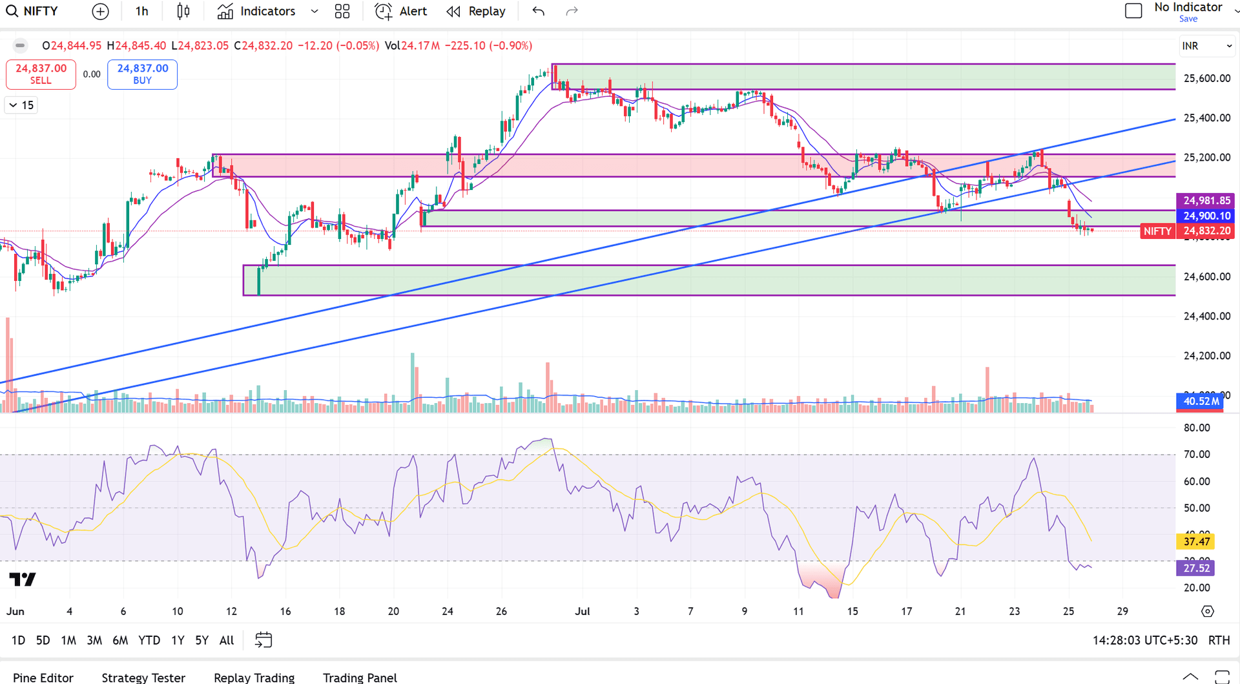
Task: Open the Trading Panel tab
Action: coord(360,677)
